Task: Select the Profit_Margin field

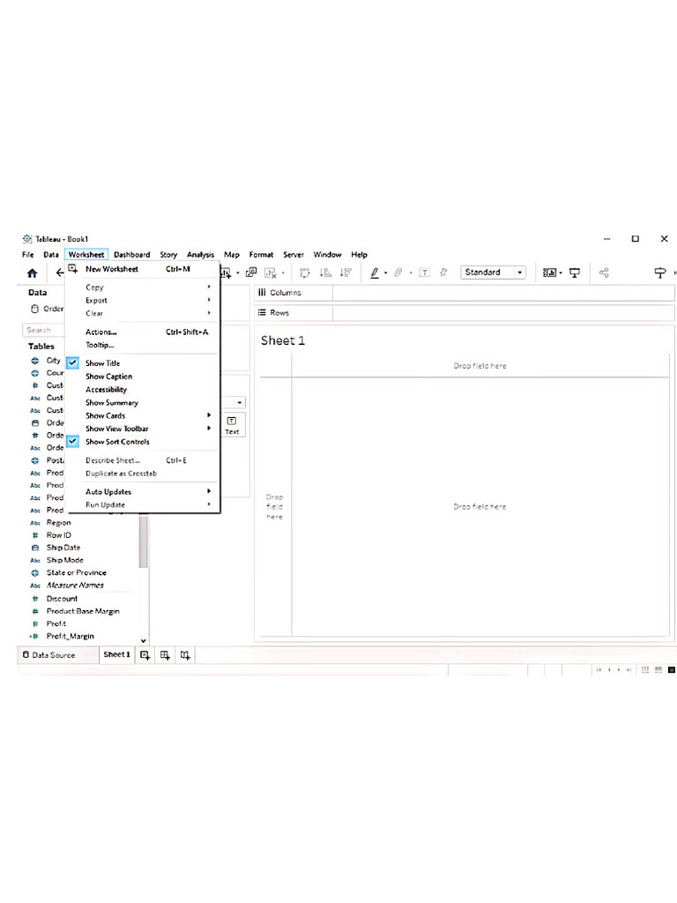Action: [x=71, y=636]
